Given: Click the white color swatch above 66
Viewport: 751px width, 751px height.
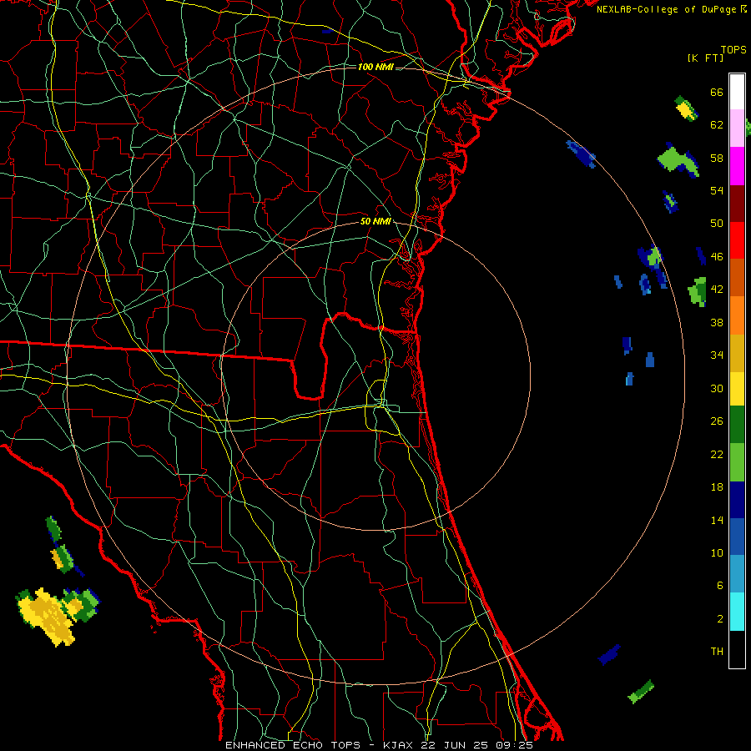Looking at the screenshot, I should [x=737, y=92].
